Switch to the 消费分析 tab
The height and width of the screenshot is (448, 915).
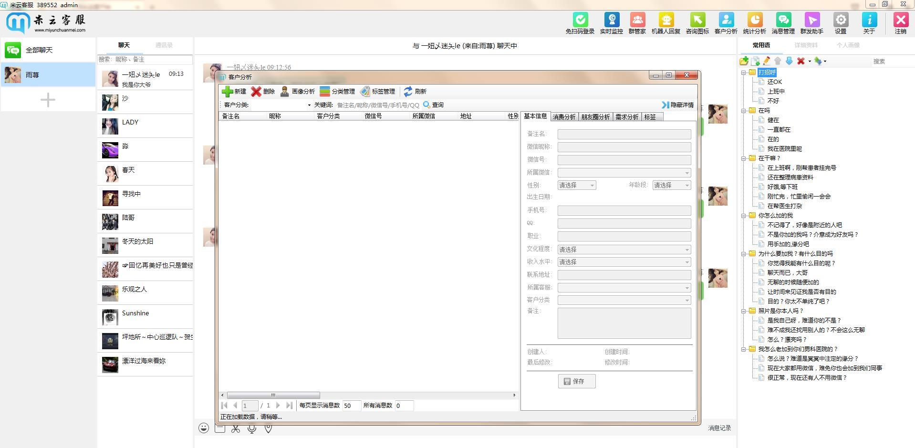coord(564,117)
